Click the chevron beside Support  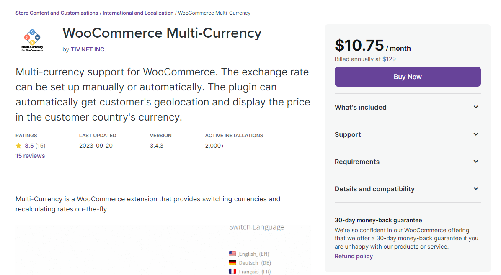tap(476, 134)
